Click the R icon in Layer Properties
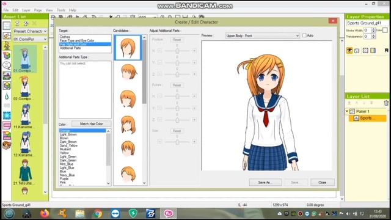The width and height of the screenshot is (391, 220). pos(386,50)
